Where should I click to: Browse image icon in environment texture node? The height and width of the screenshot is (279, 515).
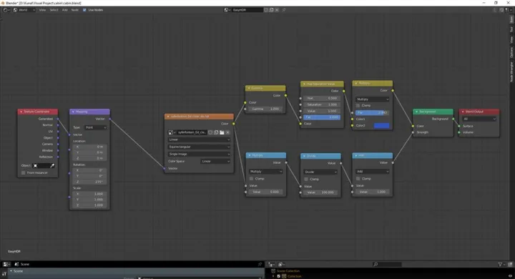[172, 132]
